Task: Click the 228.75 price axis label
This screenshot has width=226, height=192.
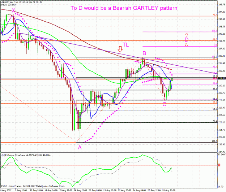Action: pyautogui.click(x=222, y=93)
